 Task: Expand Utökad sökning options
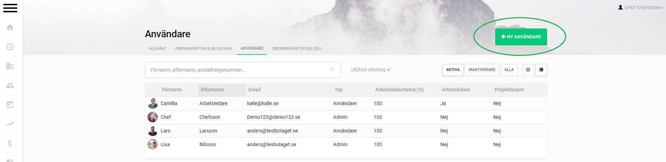pos(371,70)
